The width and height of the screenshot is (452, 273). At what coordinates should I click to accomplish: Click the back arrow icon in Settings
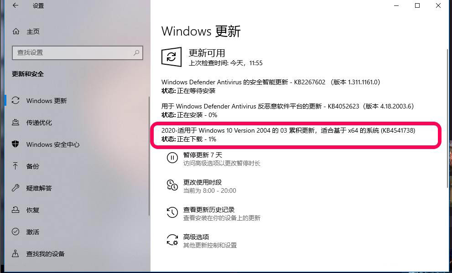pos(15,5)
